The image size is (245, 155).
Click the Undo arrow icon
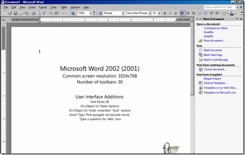64,13
